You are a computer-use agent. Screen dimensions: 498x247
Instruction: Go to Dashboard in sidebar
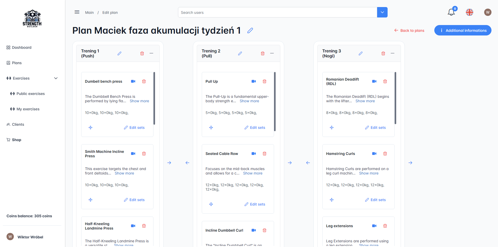[19, 47]
